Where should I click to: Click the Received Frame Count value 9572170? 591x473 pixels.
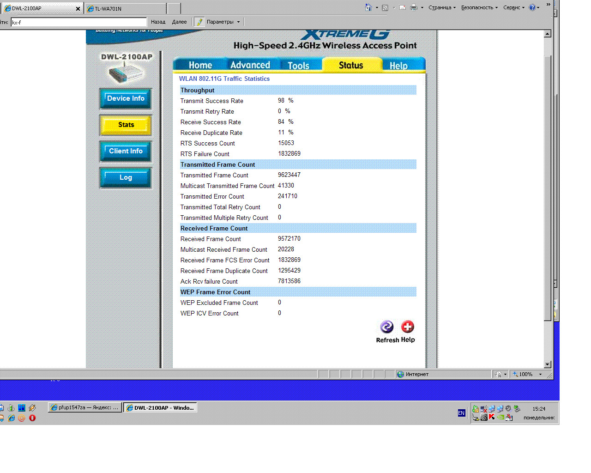point(289,239)
